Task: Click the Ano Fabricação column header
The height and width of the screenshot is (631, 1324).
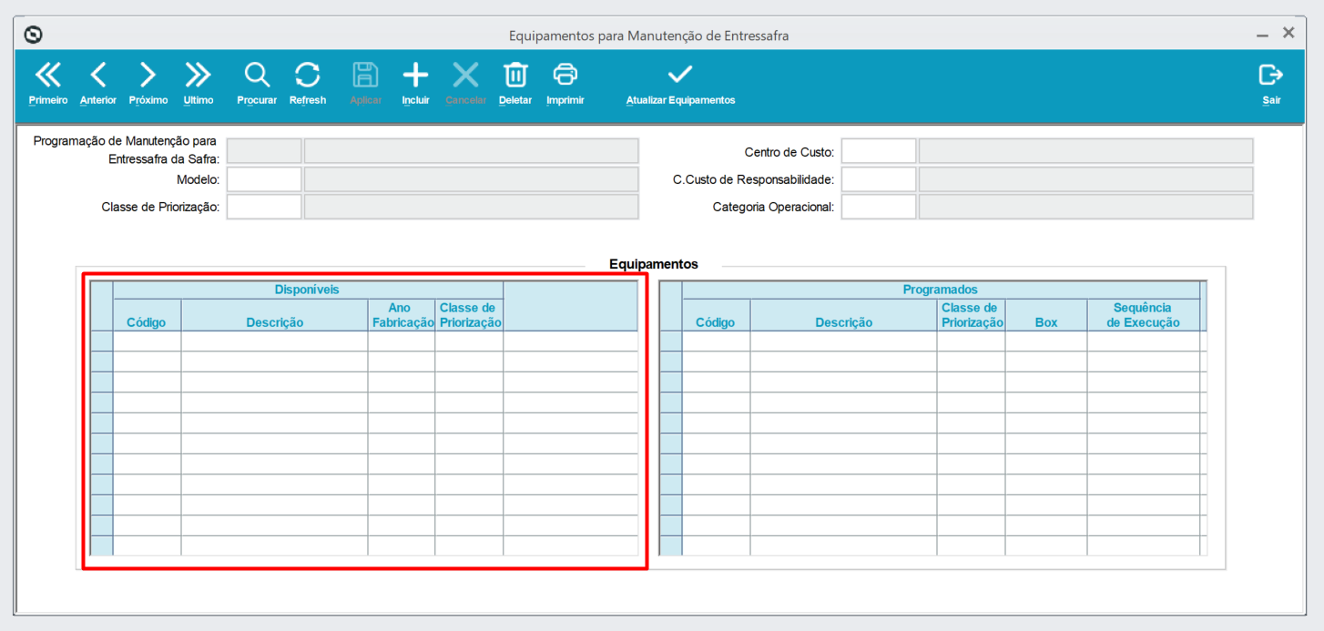Action: (402, 315)
